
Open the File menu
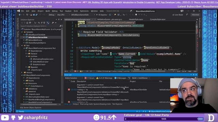(x=22, y=11)
